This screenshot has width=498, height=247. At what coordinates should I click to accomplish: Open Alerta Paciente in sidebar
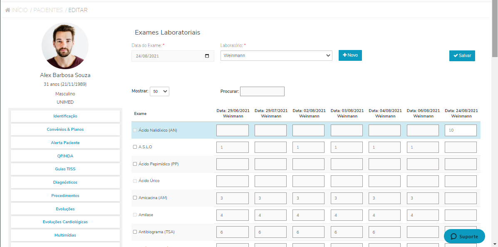65,143
